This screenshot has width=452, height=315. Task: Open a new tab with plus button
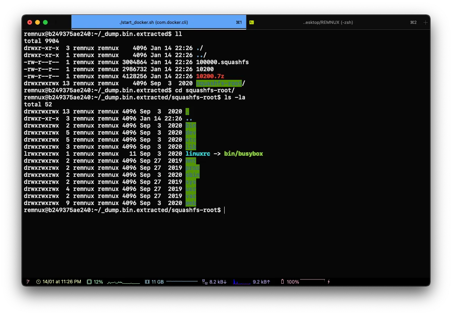click(x=425, y=23)
